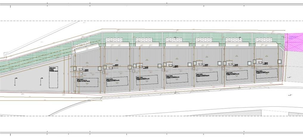
Task: Click the upward triangle marker in the leftmost unit
Action: (x=87, y=62)
